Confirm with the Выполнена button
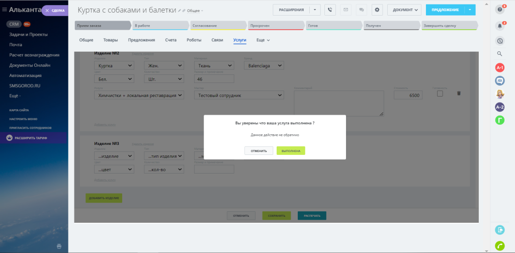515x253 pixels. pyautogui.click(x=291, y=151)
